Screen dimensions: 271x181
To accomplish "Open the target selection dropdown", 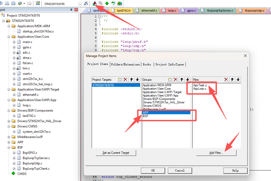I will (x=80, y=4).
